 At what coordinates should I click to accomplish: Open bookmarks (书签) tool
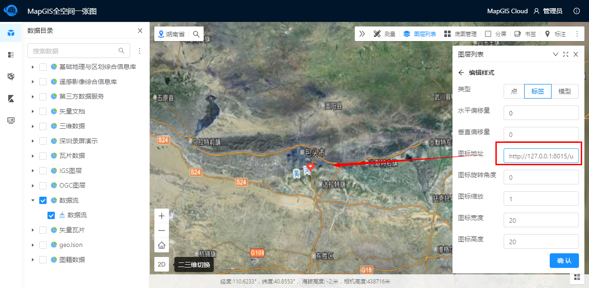pos(525,34)
